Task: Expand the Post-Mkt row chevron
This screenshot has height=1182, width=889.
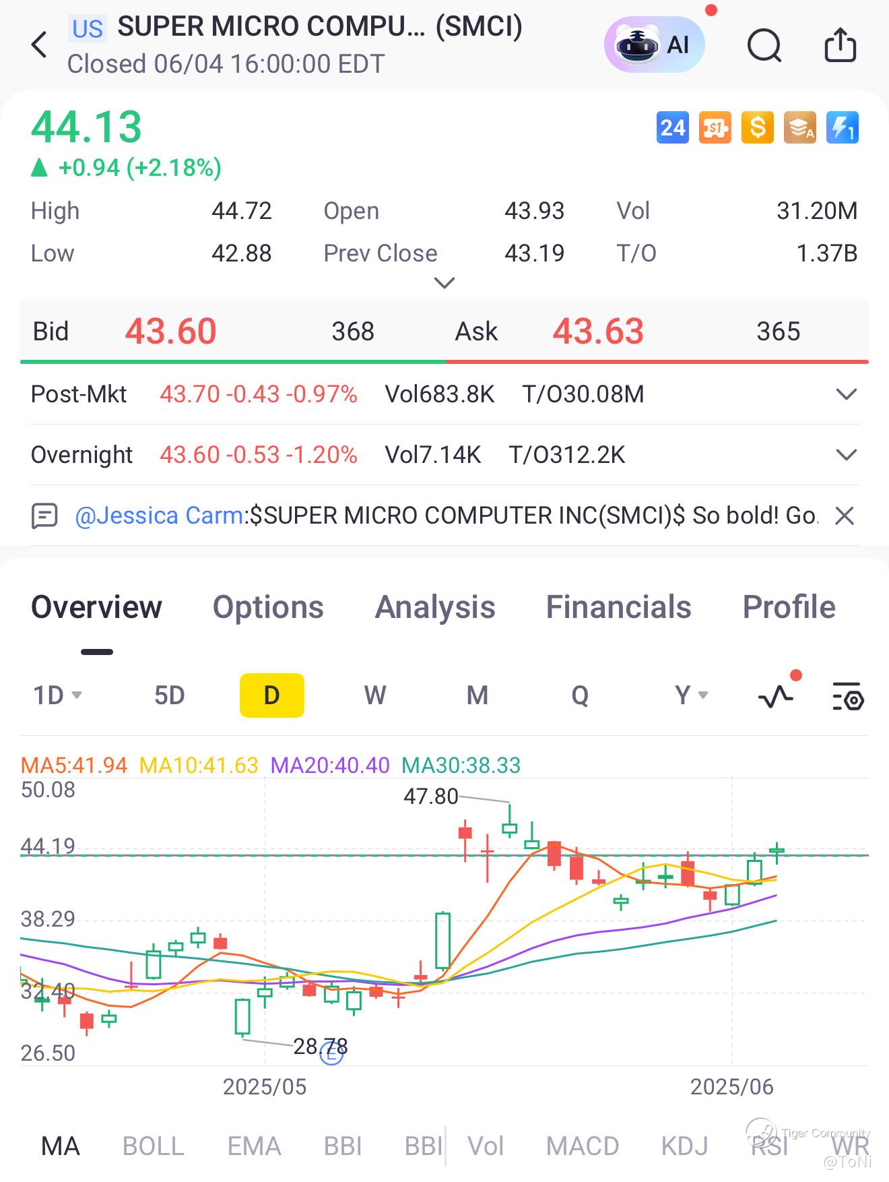Action: (846, 394)
